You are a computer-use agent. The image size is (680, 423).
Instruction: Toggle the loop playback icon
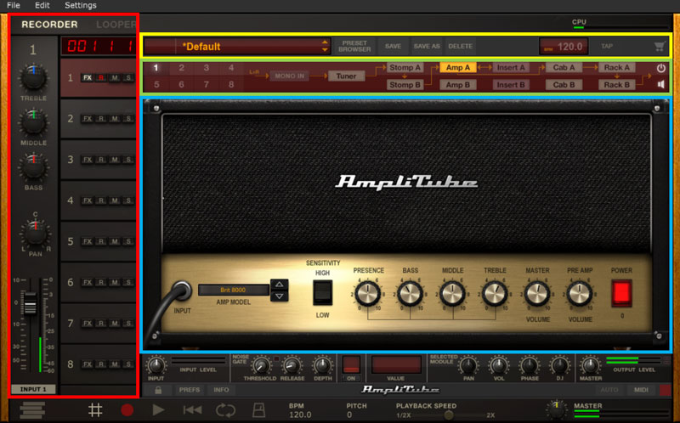[226, 410]
